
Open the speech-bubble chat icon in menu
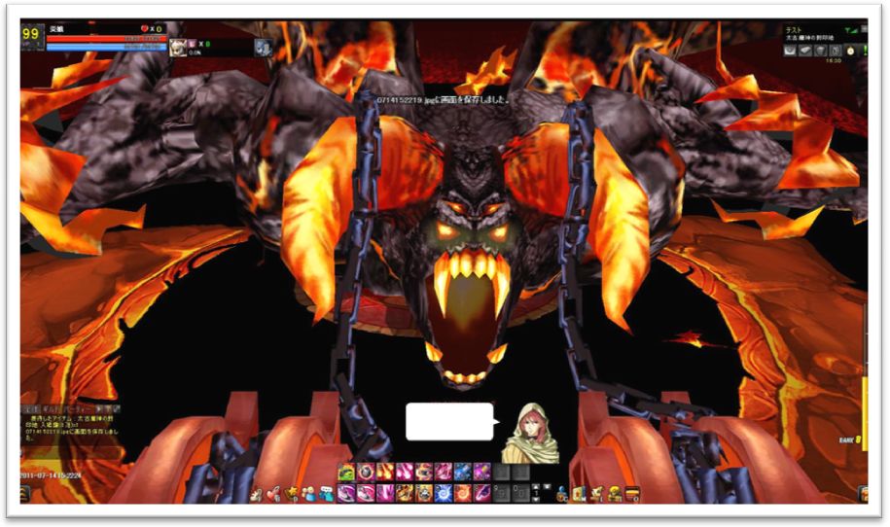point(327,494)
